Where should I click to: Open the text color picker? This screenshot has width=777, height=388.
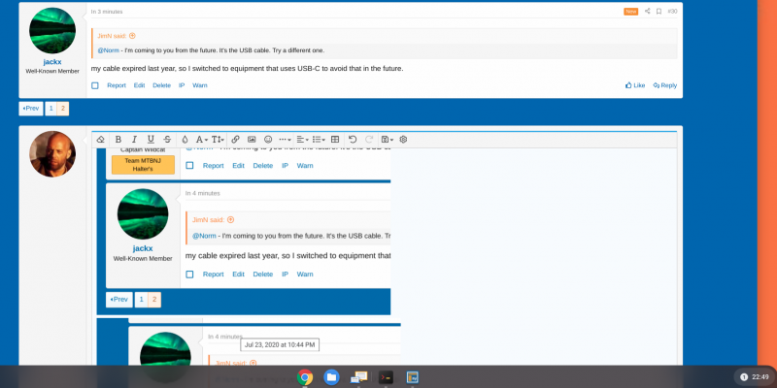pyautogui.click(x=186, y=140)
